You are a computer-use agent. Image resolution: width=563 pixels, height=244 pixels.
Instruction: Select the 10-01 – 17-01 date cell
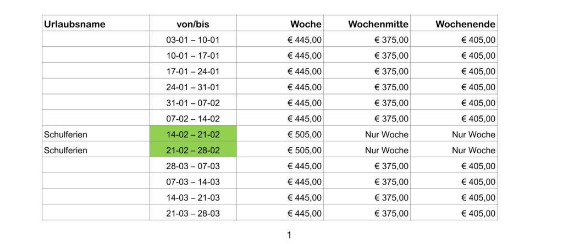pyautogui.click(x=193, y=54)
